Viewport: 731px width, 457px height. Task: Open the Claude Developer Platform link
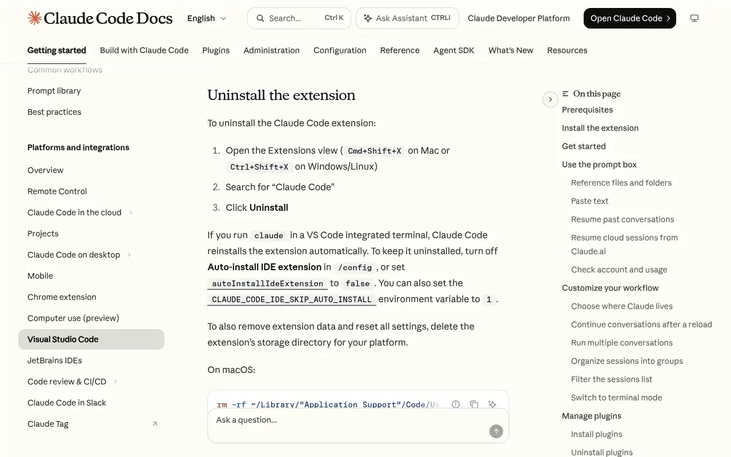[x=519, y=18]
